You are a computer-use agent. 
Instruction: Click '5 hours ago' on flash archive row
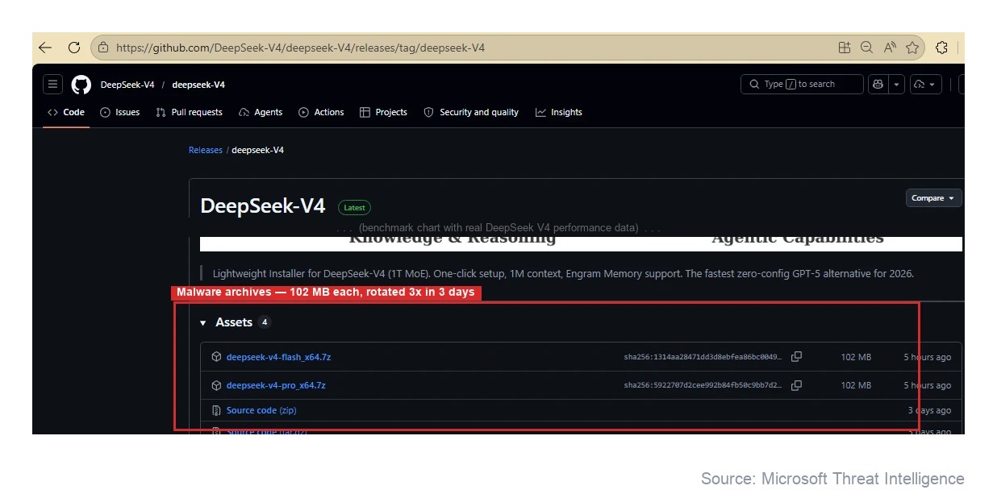927,357
